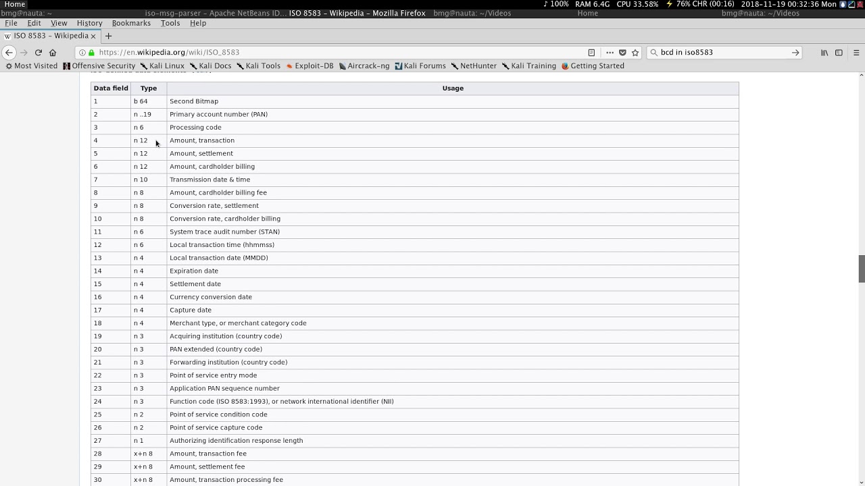Show sidebars icon in toolbar

pos(839,53)
